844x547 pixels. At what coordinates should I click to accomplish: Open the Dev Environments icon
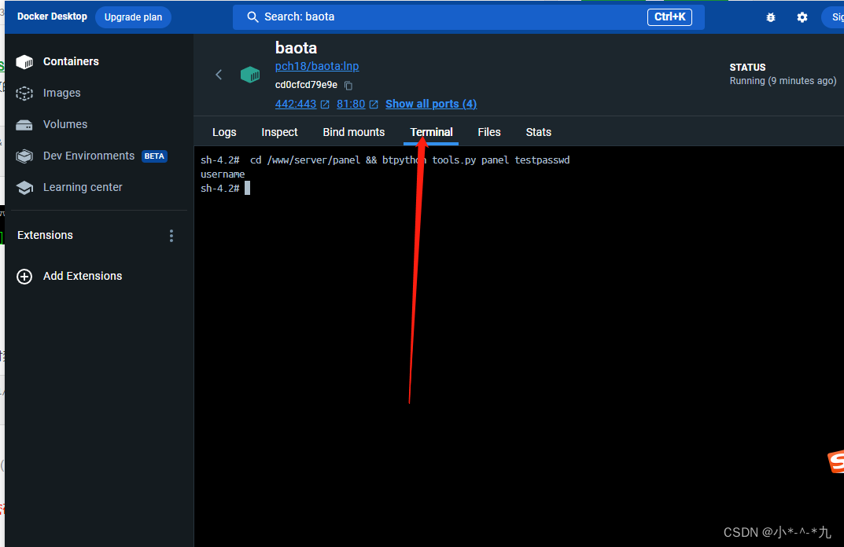(24, 156)
